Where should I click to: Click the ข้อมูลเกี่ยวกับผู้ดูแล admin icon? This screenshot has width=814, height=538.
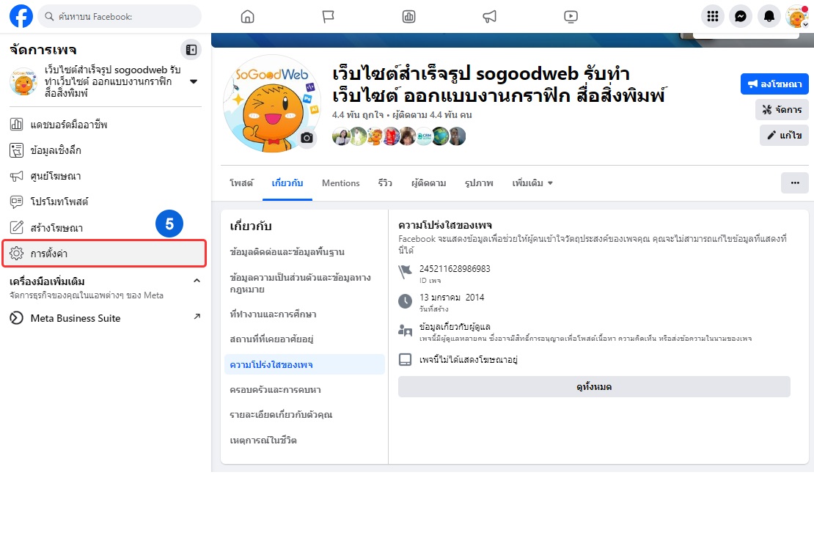click(405, 331)
